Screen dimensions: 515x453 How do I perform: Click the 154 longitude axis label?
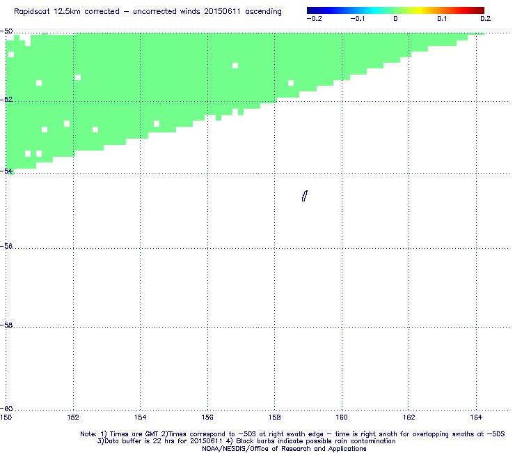click(141, 417)
